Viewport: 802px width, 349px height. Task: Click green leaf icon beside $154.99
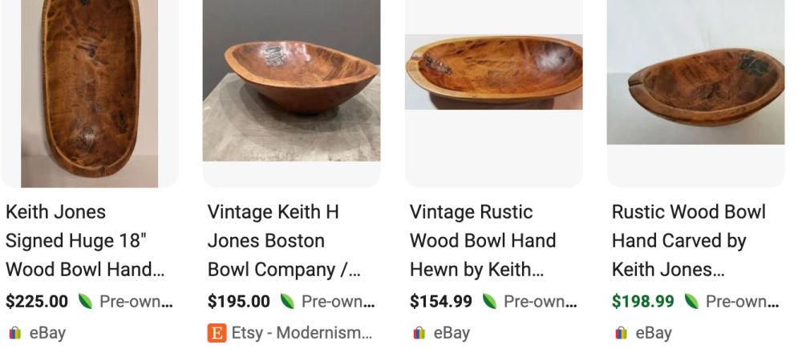(488, 302)
